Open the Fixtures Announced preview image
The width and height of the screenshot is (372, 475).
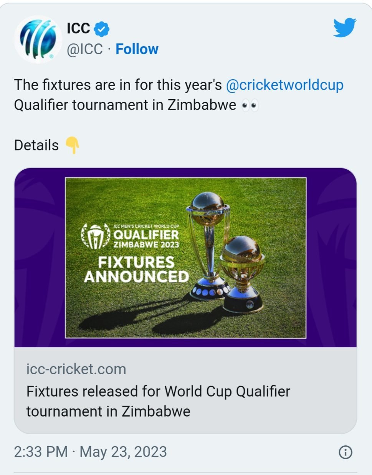click(x=185, y=258)
